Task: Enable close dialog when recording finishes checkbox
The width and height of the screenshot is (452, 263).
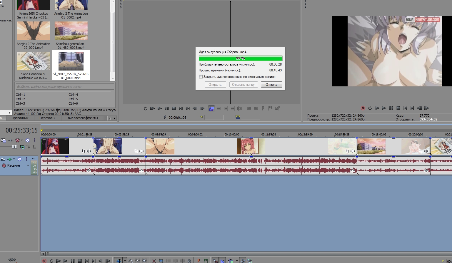Action: tap(201, 77)
